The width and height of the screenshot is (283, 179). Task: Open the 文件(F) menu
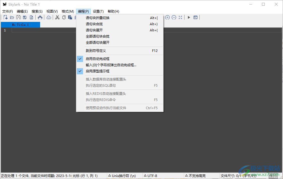(x=8, y=12)
